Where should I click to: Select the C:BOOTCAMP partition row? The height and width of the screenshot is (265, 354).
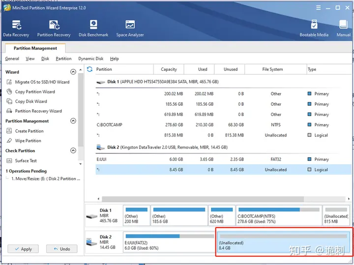tap(223, 125)
